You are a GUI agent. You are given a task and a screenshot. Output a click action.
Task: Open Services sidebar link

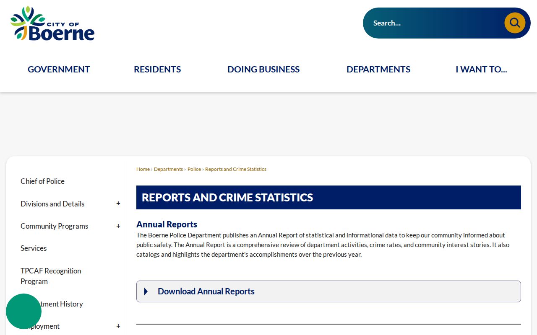point(34,248)
